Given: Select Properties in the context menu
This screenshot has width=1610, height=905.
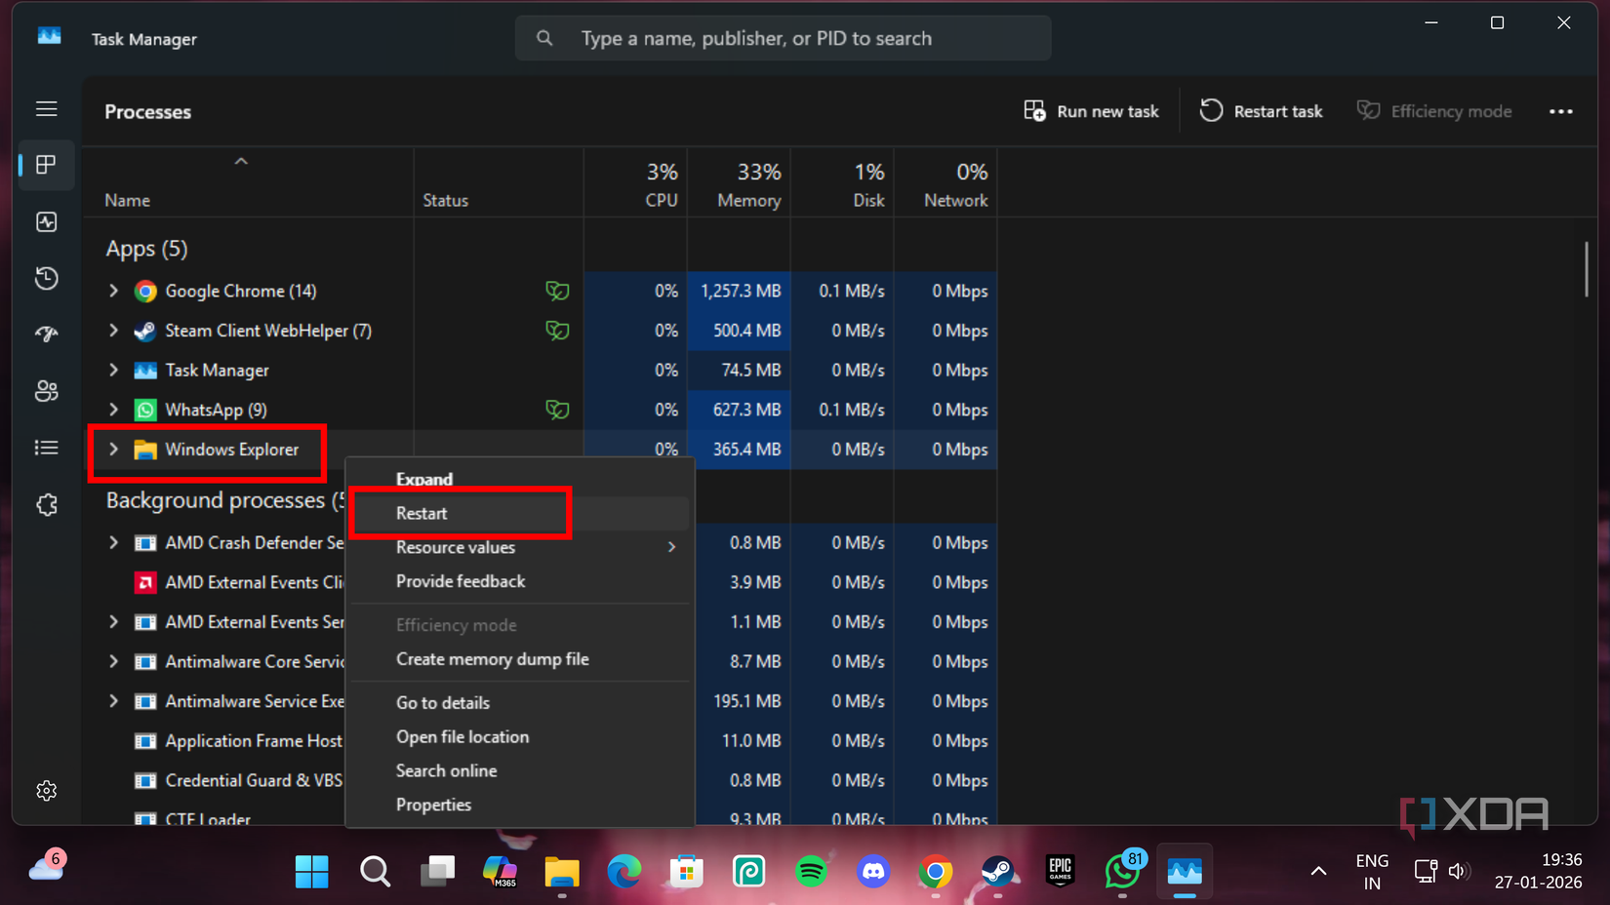Looking at the screenshot, I should pos(519,805).
